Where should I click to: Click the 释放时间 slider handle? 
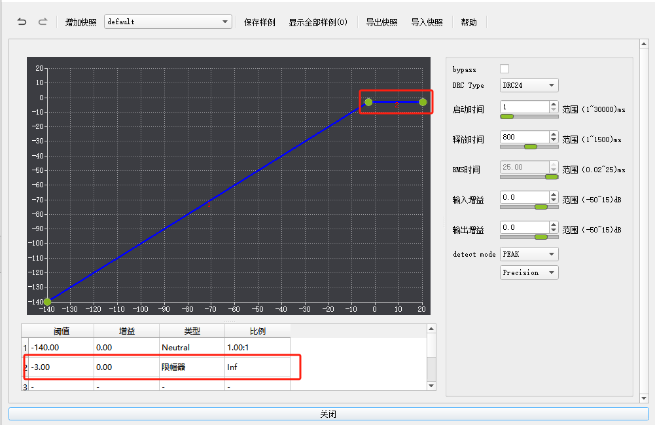pos(531,147)
